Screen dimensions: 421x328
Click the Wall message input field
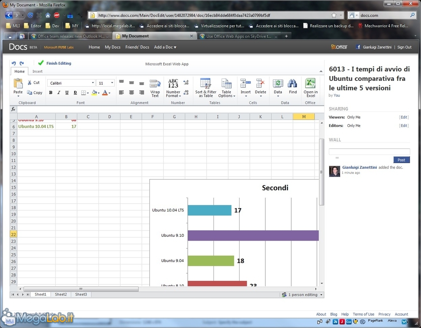click(369, 151)
